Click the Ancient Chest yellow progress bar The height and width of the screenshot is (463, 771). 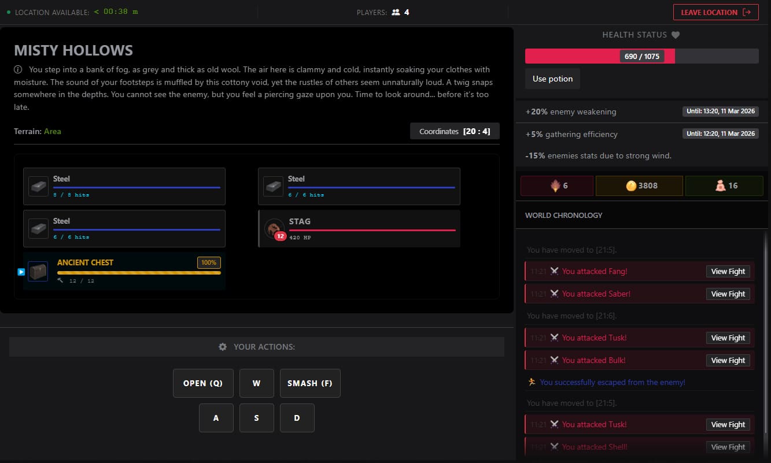(x=139, y=272)
